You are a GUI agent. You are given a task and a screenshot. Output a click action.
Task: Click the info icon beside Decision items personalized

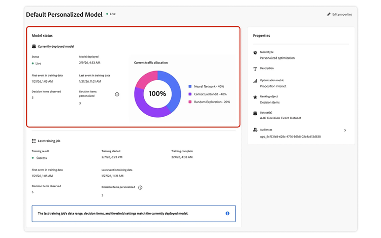(117, 94)
